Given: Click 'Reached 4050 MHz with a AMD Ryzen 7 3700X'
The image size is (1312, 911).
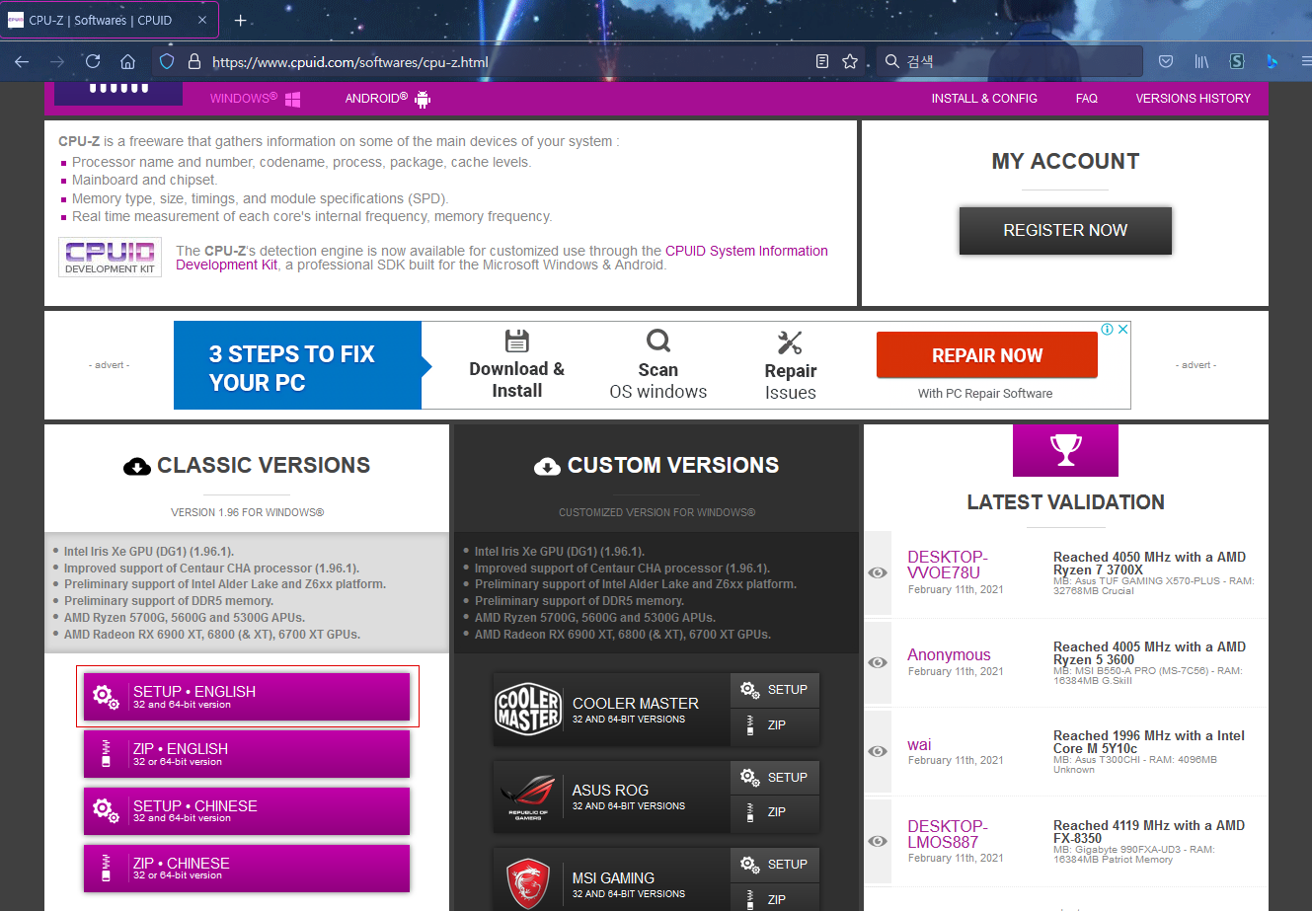Looking at the screenshot, I should (1149, 564).
